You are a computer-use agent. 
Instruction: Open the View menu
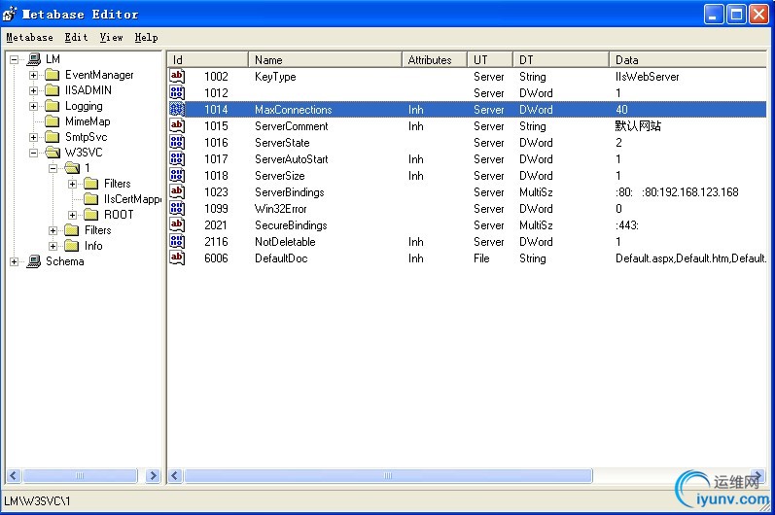tap(111, 38)
